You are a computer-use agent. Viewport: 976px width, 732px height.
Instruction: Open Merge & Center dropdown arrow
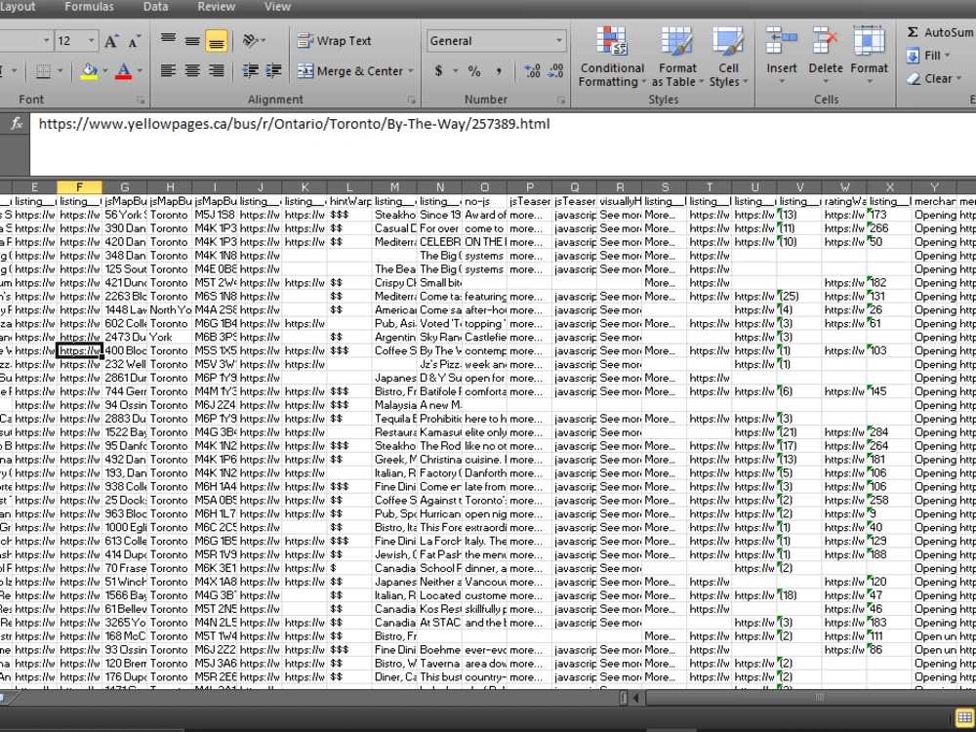[x=411, y=71]
